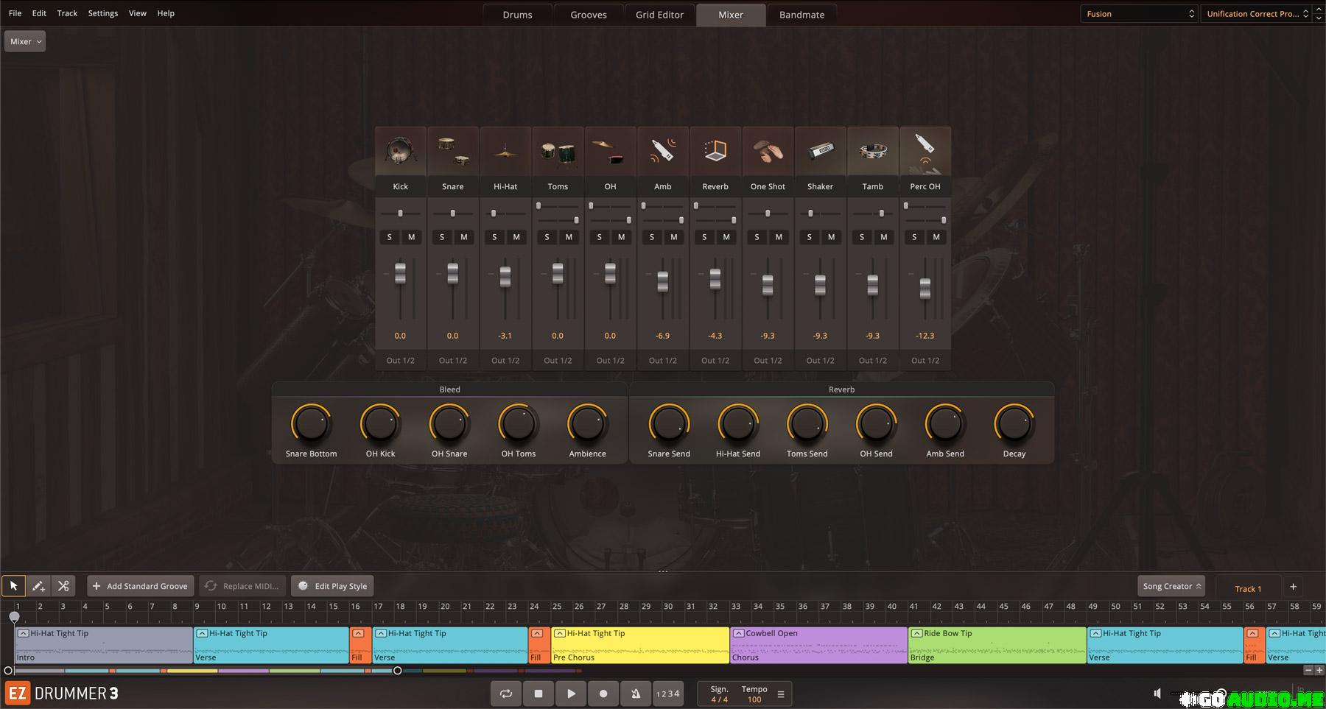Switch to the Drums tab
This screenshot has width=1326, height=709.
(x=517, y=15)
